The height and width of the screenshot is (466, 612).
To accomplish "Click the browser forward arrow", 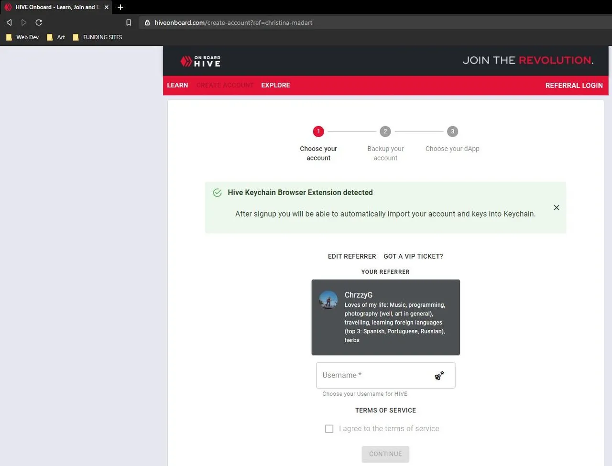I will coord(24,22).
